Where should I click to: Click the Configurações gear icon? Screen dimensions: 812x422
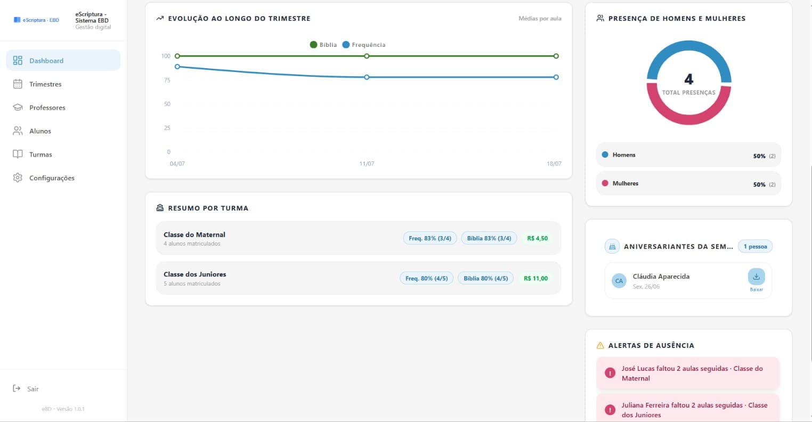pyautogui.click(x=18, y=177)
